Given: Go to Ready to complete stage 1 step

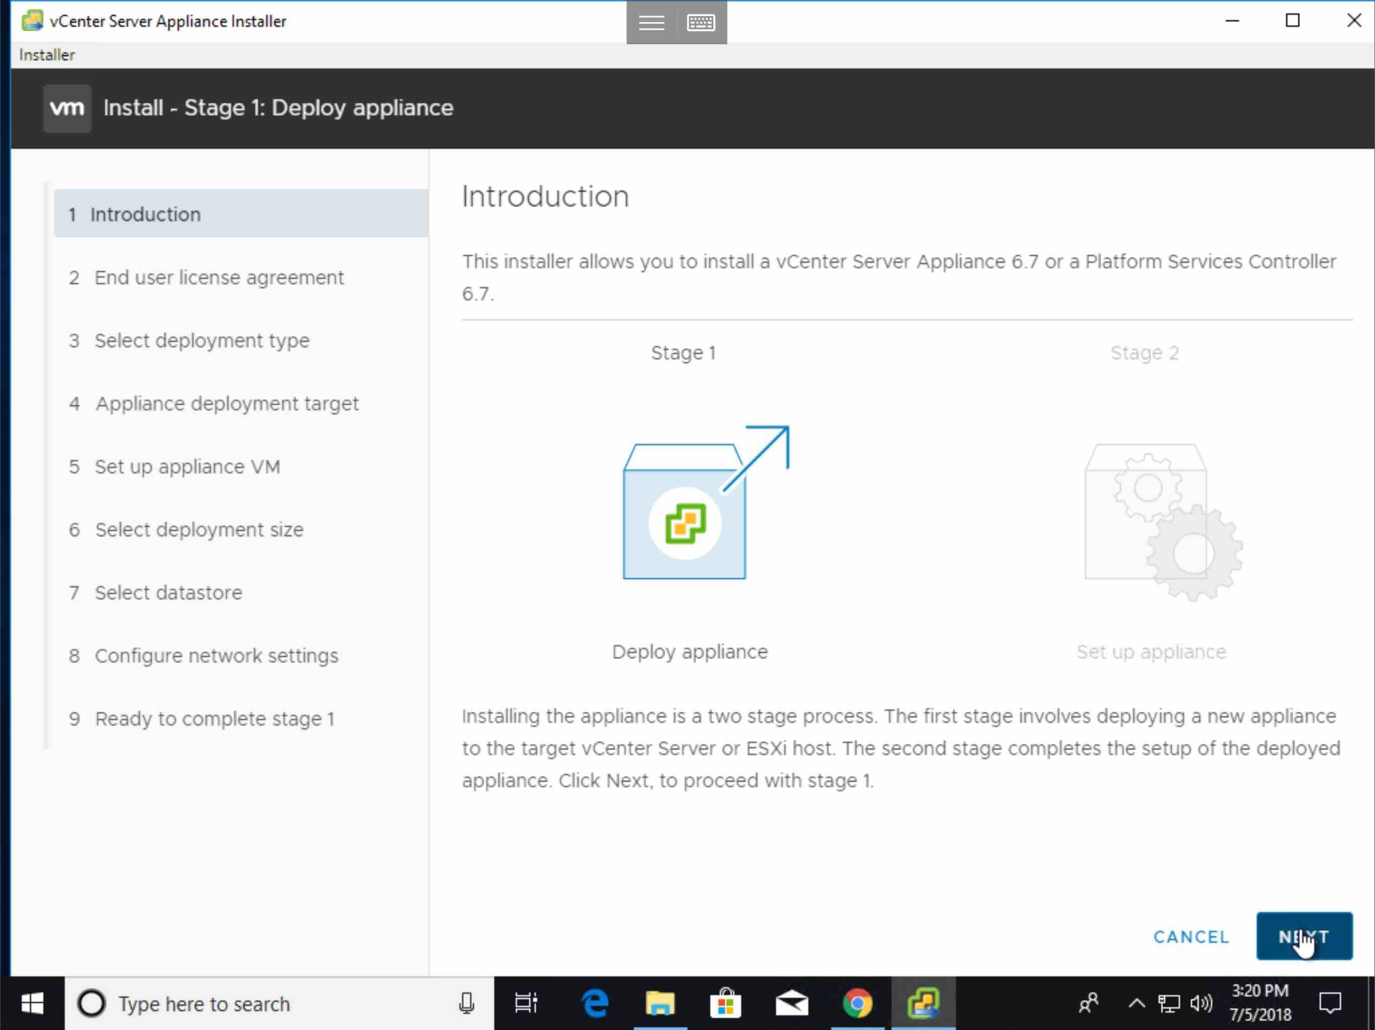Looking at the screenshot, I should pos(201,719).
